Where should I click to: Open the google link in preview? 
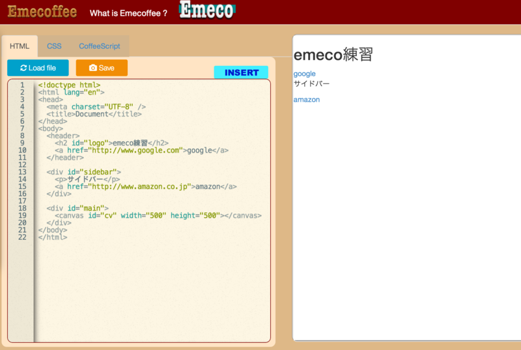(x=304, y=74)
